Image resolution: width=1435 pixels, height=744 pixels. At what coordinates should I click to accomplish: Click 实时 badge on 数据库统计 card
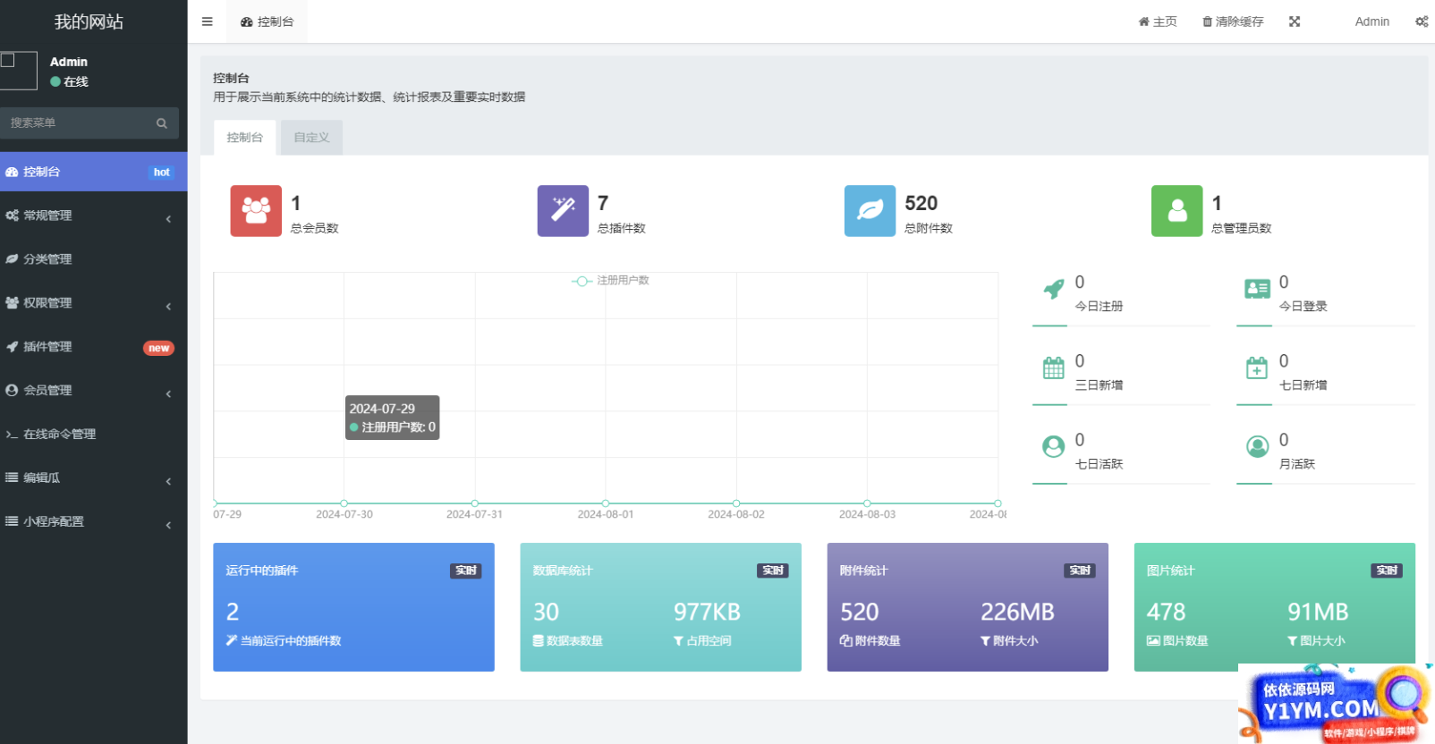(773, 571)
